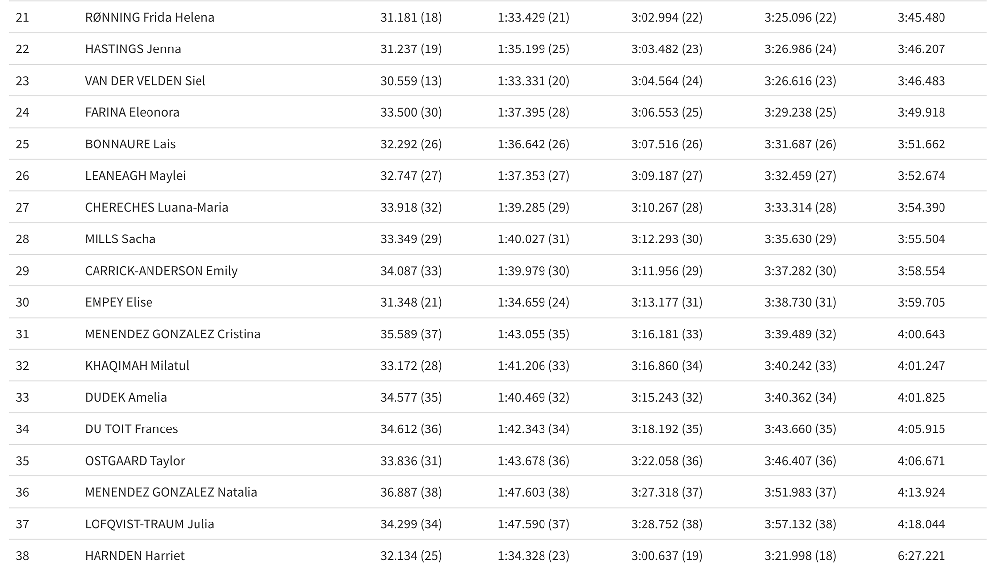Select VAN DER VELDEN Siel name
Image resolution: width=990 pixels, height=570 pixels.
[145, 81]
